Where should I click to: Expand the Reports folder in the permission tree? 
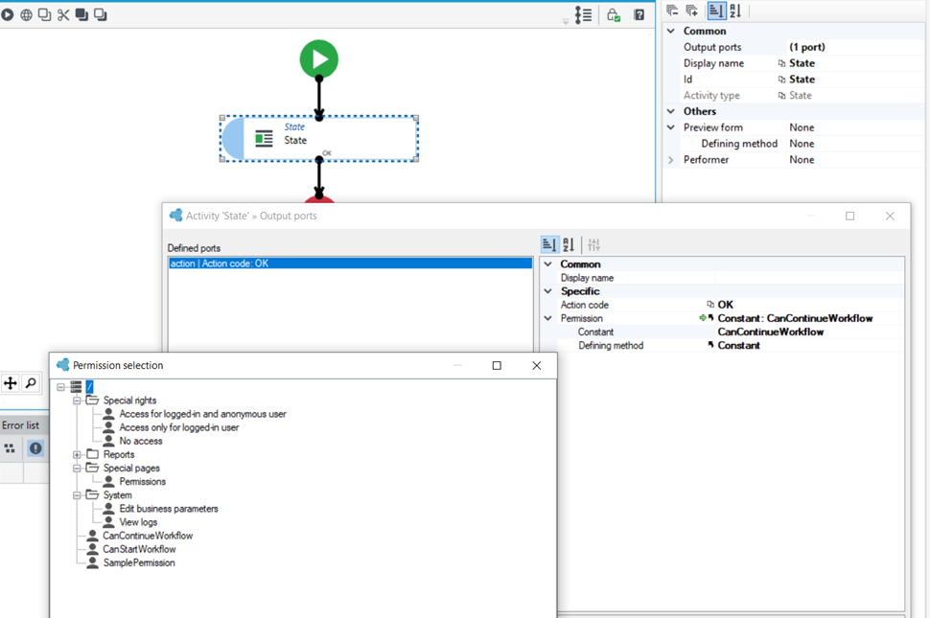click(77, 455)
